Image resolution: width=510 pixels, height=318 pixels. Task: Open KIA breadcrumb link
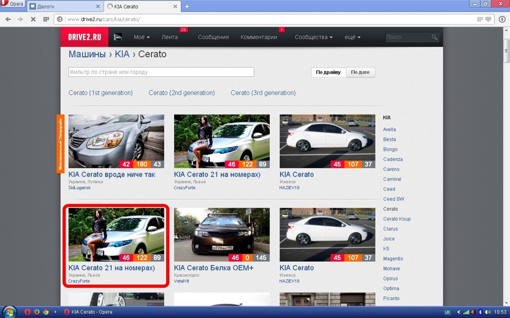tap(122, 54)
